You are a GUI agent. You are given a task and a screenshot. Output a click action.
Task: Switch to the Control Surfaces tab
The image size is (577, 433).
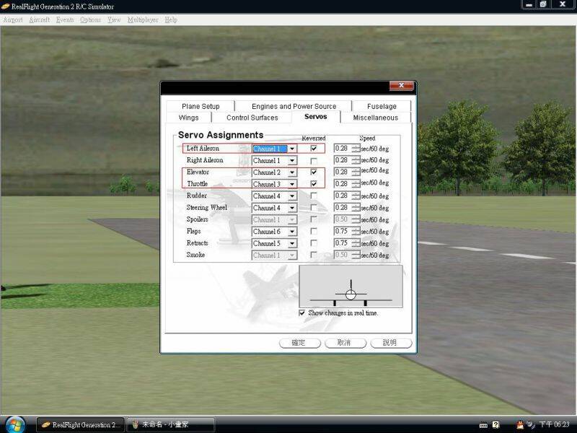[252, 118]
